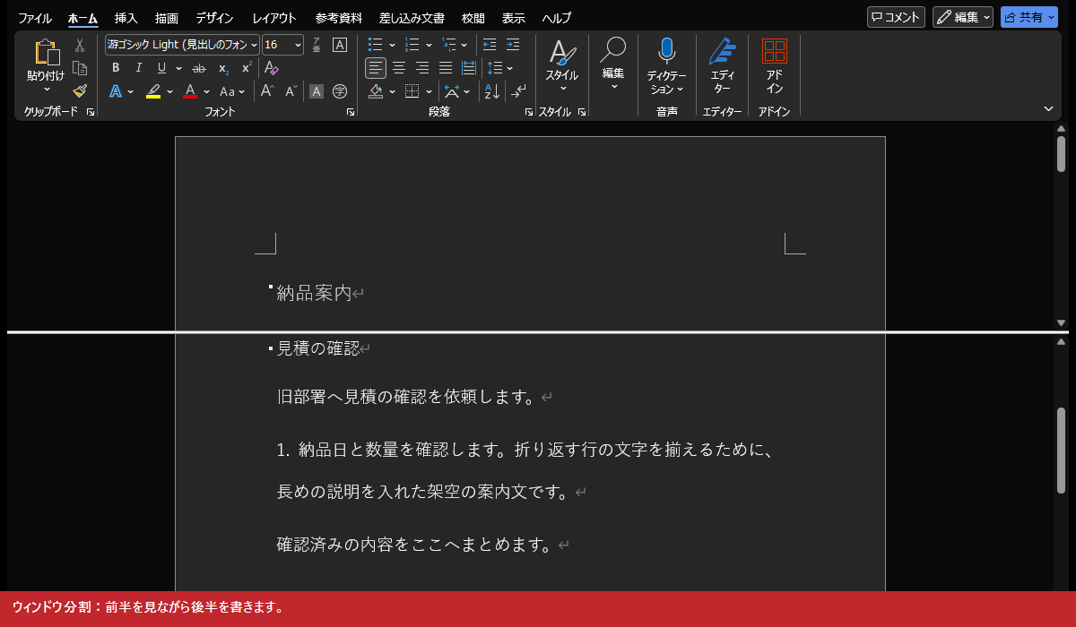Image resolution: width=1076 pixels, height=627 pixels.
Task: Toggle left text alignment
Action: click(376, 68)
